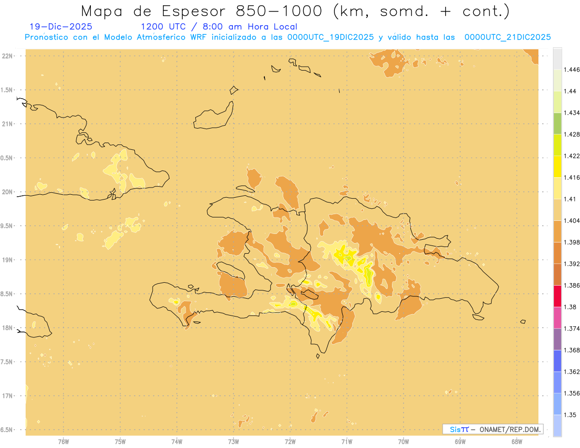Select the date label '19-Dic-2025'

coord(61,27)
